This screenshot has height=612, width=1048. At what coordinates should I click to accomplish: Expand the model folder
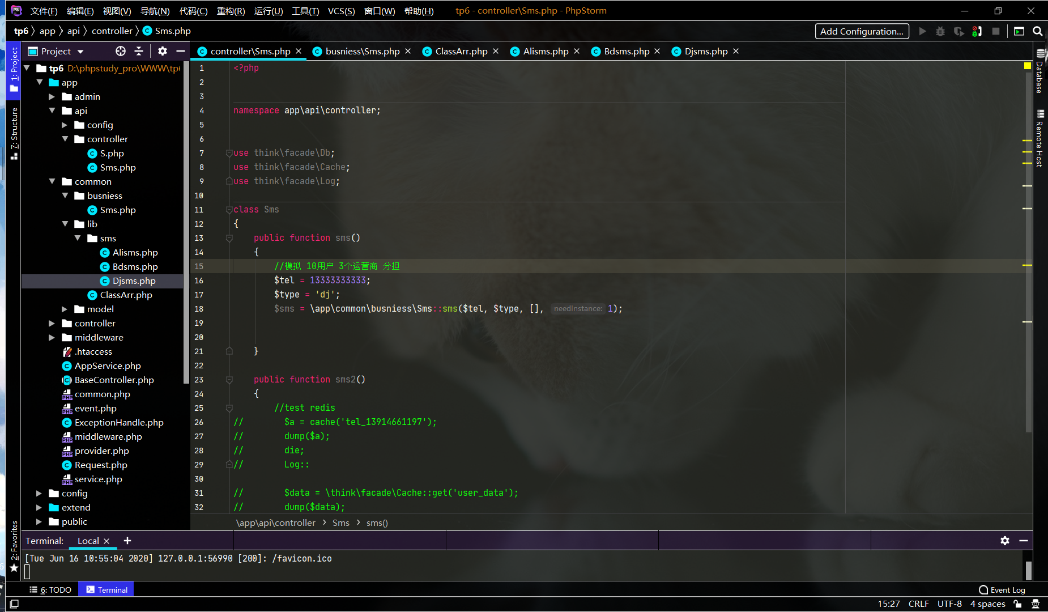(65, 309)
